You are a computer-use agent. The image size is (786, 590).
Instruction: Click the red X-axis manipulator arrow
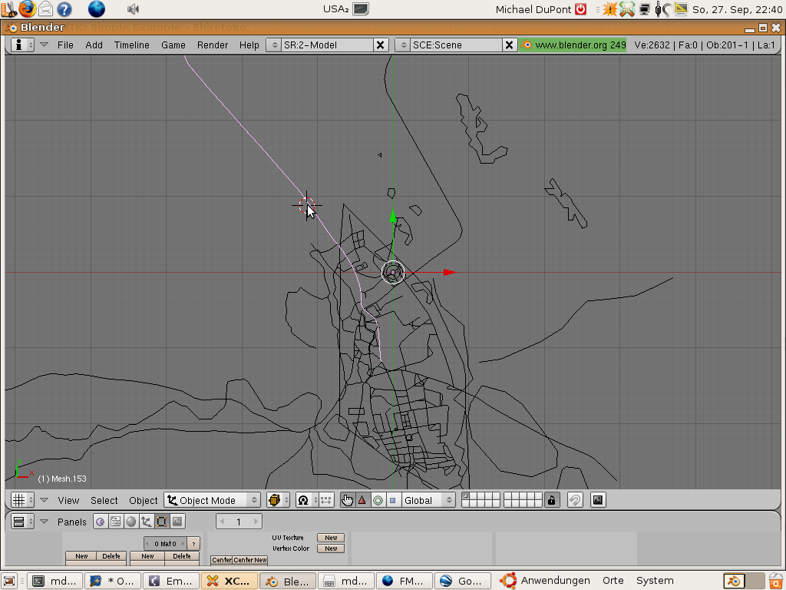pos(450,273)
